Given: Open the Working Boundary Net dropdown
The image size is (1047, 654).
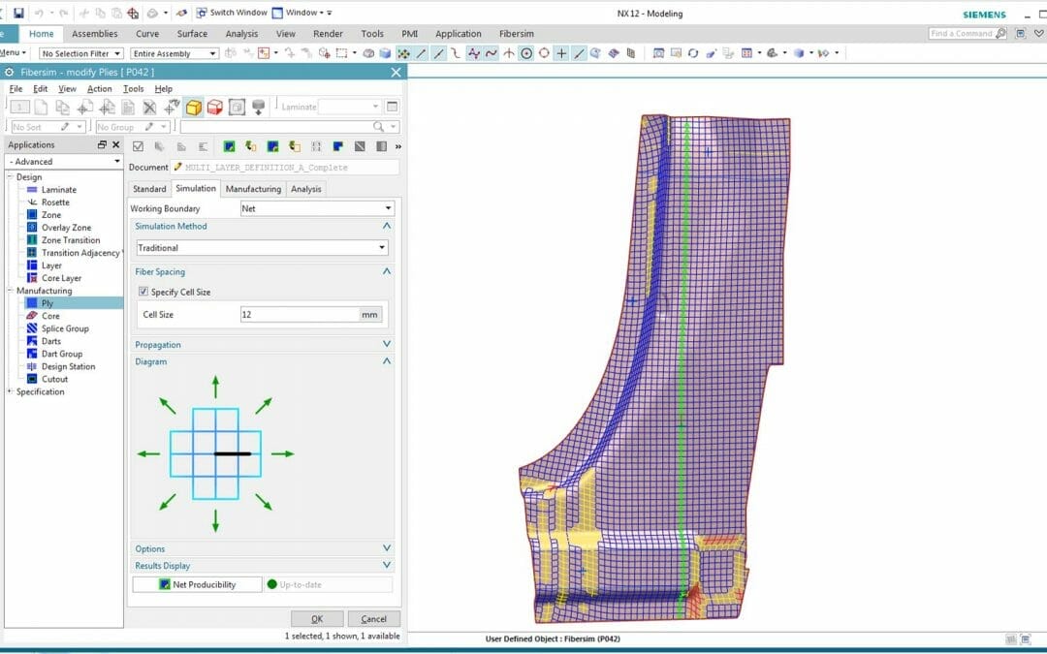Looking at the screenshot, I should [317, 208].
